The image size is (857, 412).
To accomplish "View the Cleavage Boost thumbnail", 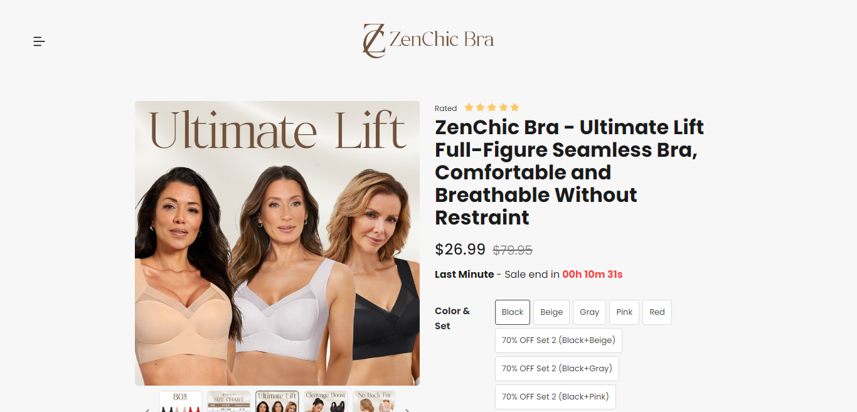I will [326, 401].
